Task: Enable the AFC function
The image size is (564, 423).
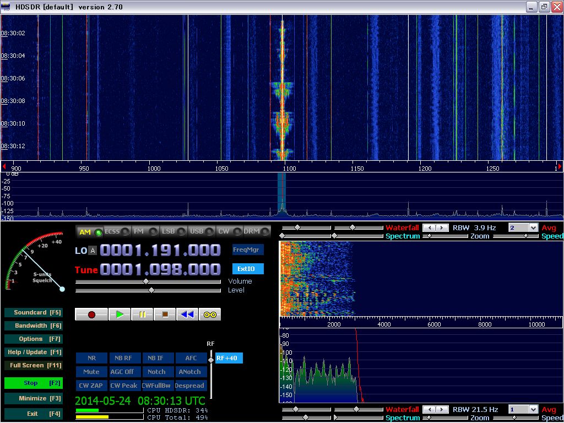Action: tap(191, 357)
